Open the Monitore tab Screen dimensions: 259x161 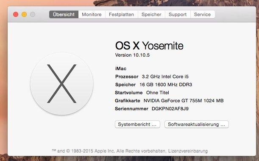[x=92, y=14]
